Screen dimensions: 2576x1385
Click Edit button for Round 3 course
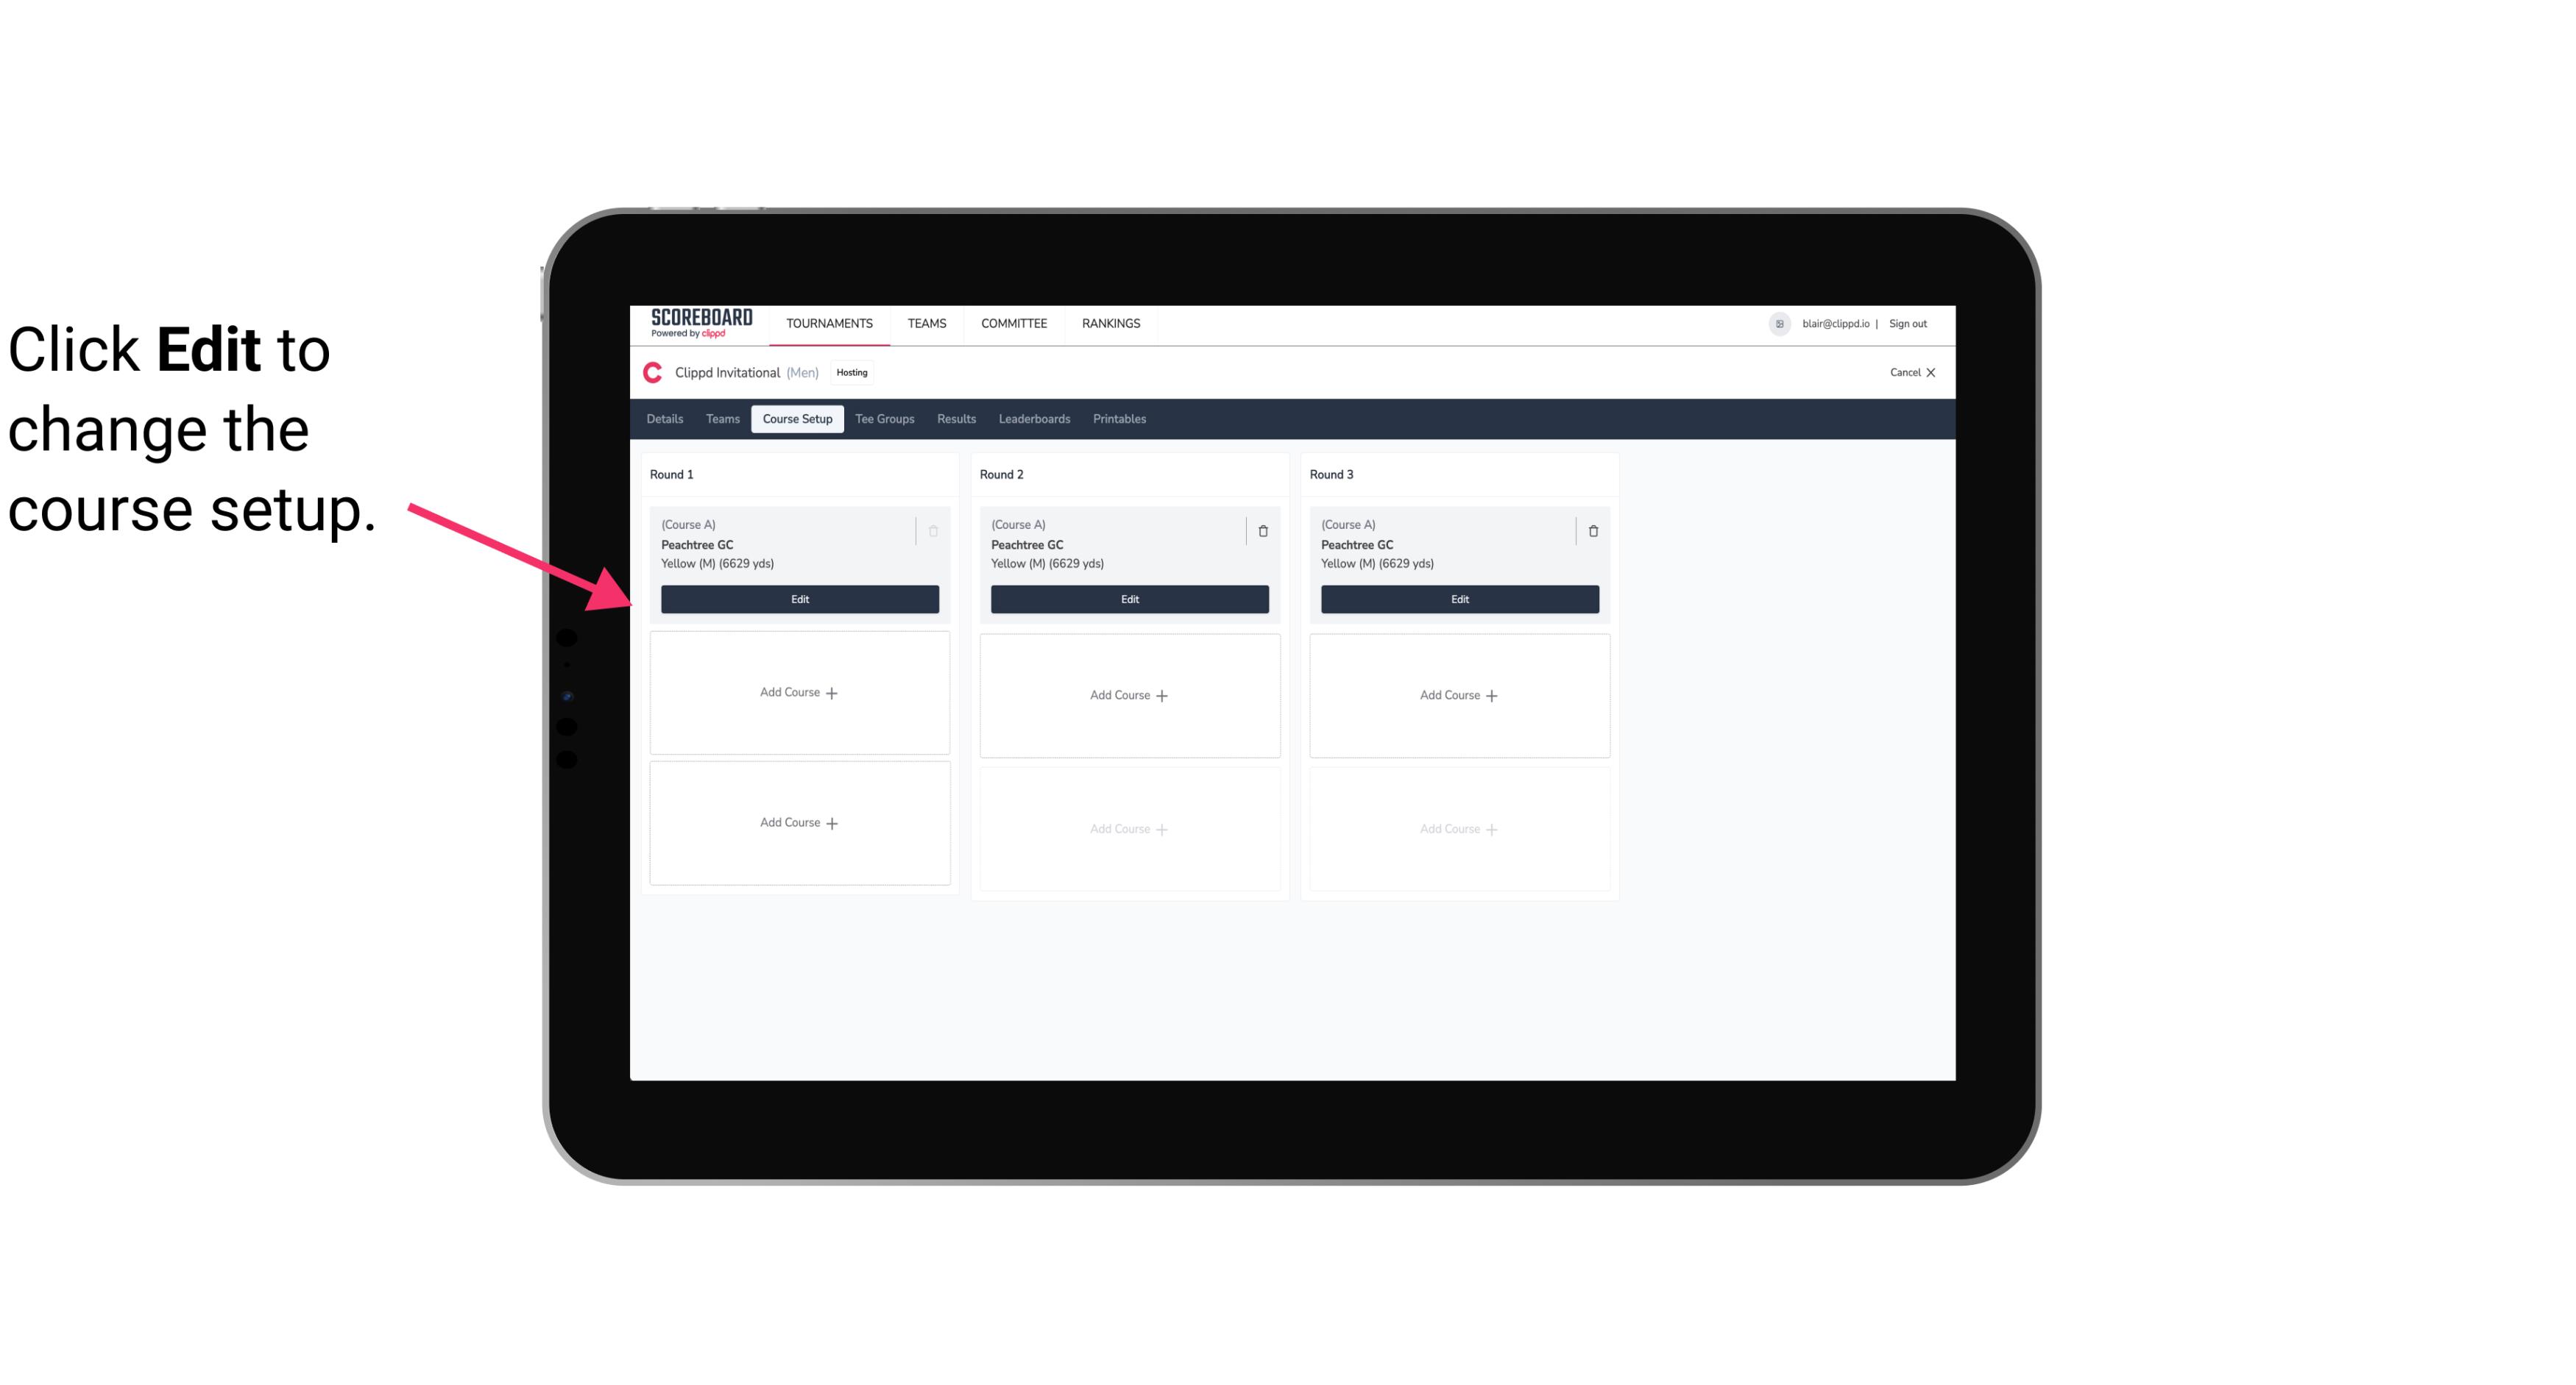click(1459, 597)
